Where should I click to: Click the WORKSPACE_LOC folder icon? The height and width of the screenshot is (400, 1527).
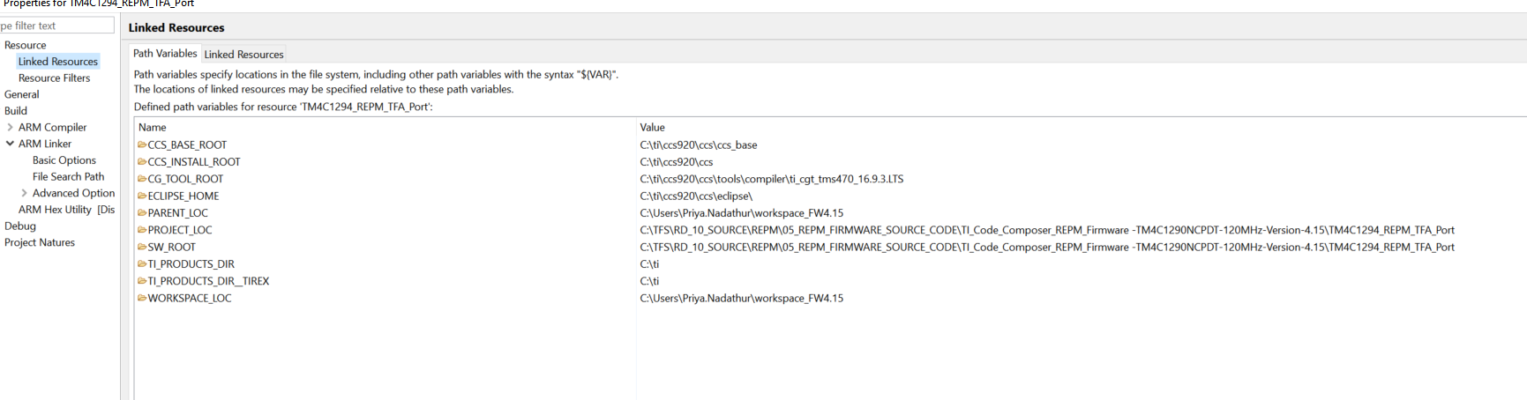click(x=142, y=298)
